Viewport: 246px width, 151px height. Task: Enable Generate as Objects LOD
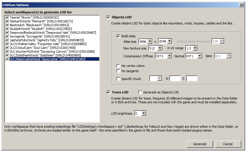tap(140, 93)
